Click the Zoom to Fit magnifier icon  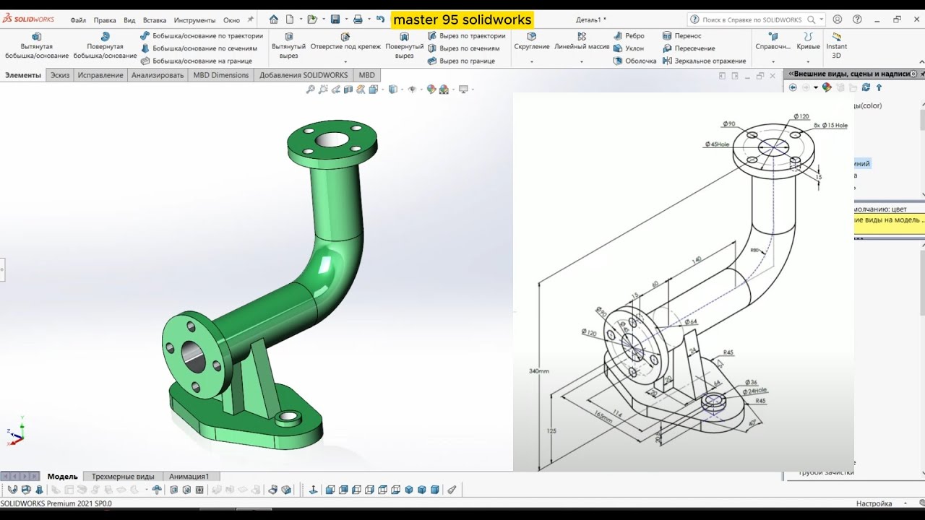[x=311, y=90]
